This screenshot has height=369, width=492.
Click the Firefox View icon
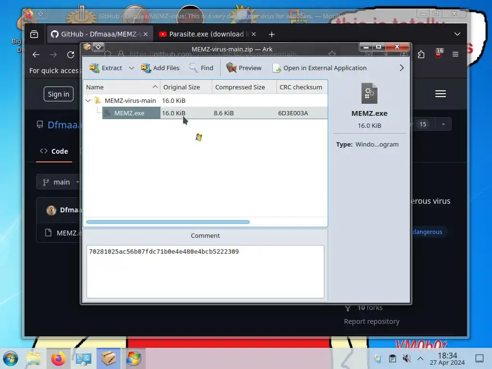34,34
